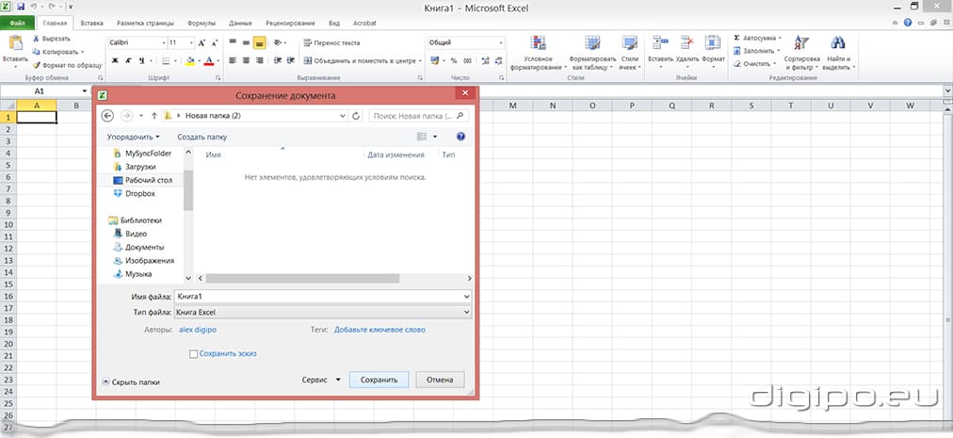Click 'Добавьте ключевое слово' tags link
This screenshot has width=953, height=438.
(x=380, y=330)
